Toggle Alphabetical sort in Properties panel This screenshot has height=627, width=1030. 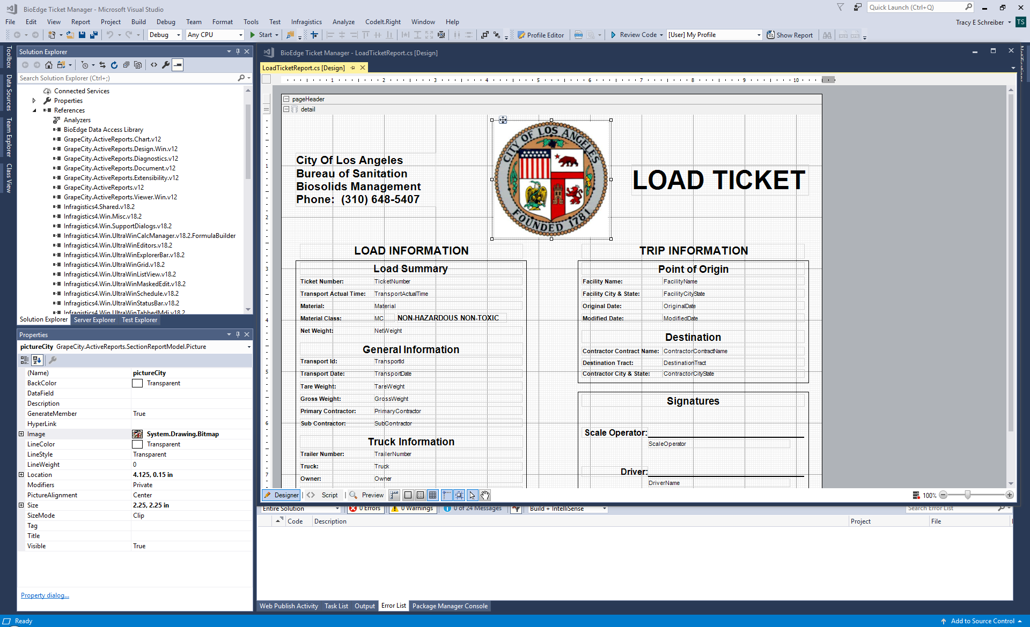(37, 360)
